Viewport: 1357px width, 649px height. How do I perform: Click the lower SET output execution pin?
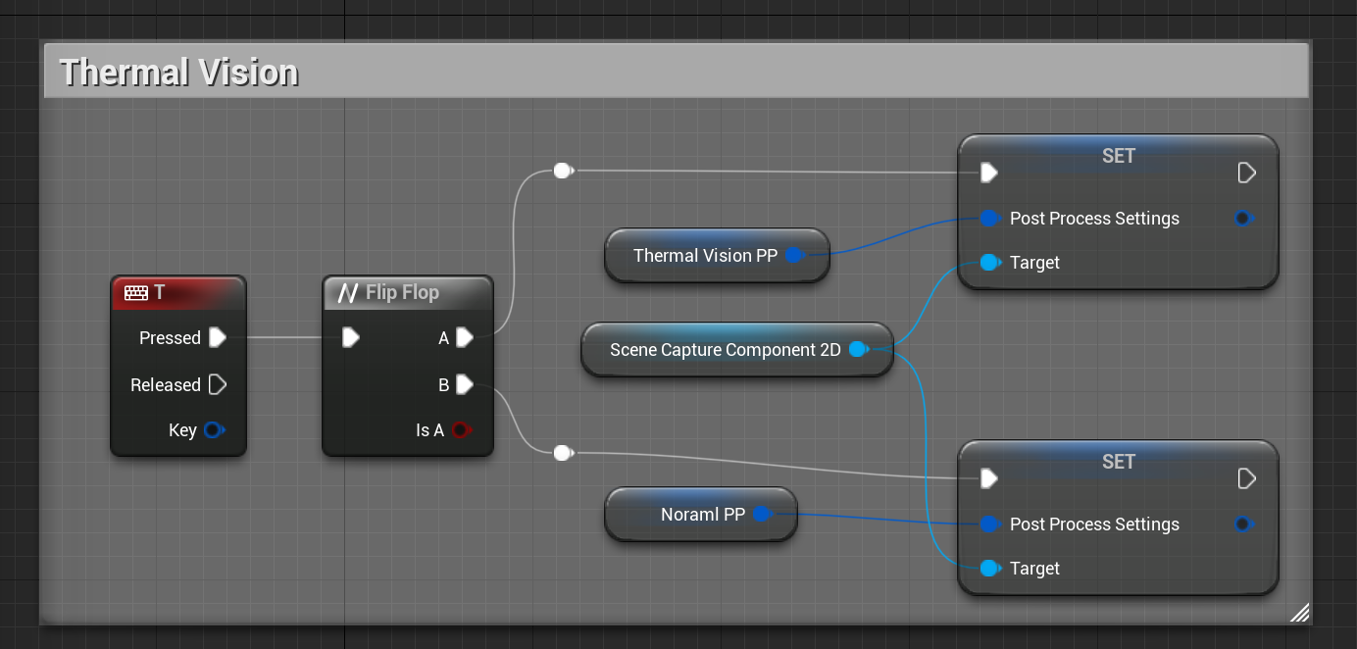tap(1246, 478)
